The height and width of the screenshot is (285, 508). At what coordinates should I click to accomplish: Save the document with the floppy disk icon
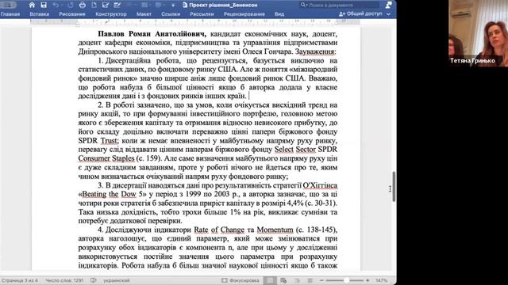[44, 5]
